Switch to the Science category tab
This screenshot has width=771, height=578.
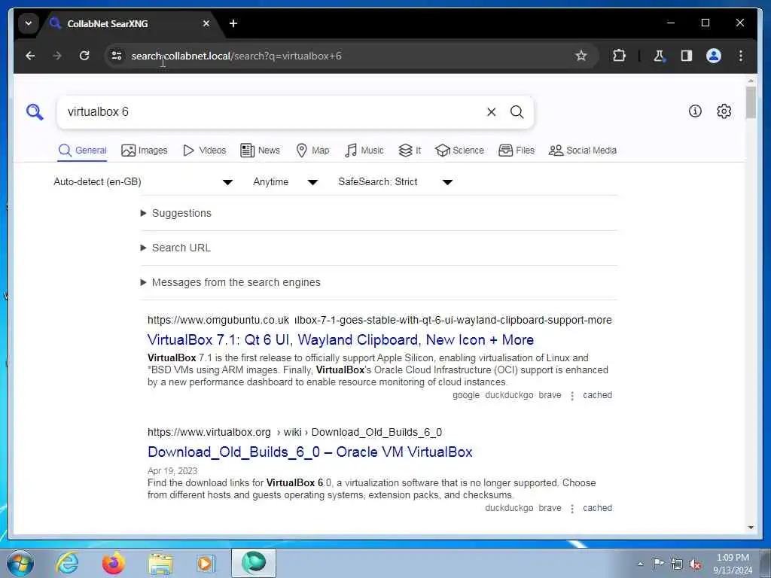[460, 150]
